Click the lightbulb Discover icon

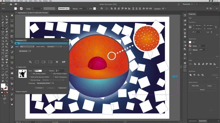179,4
